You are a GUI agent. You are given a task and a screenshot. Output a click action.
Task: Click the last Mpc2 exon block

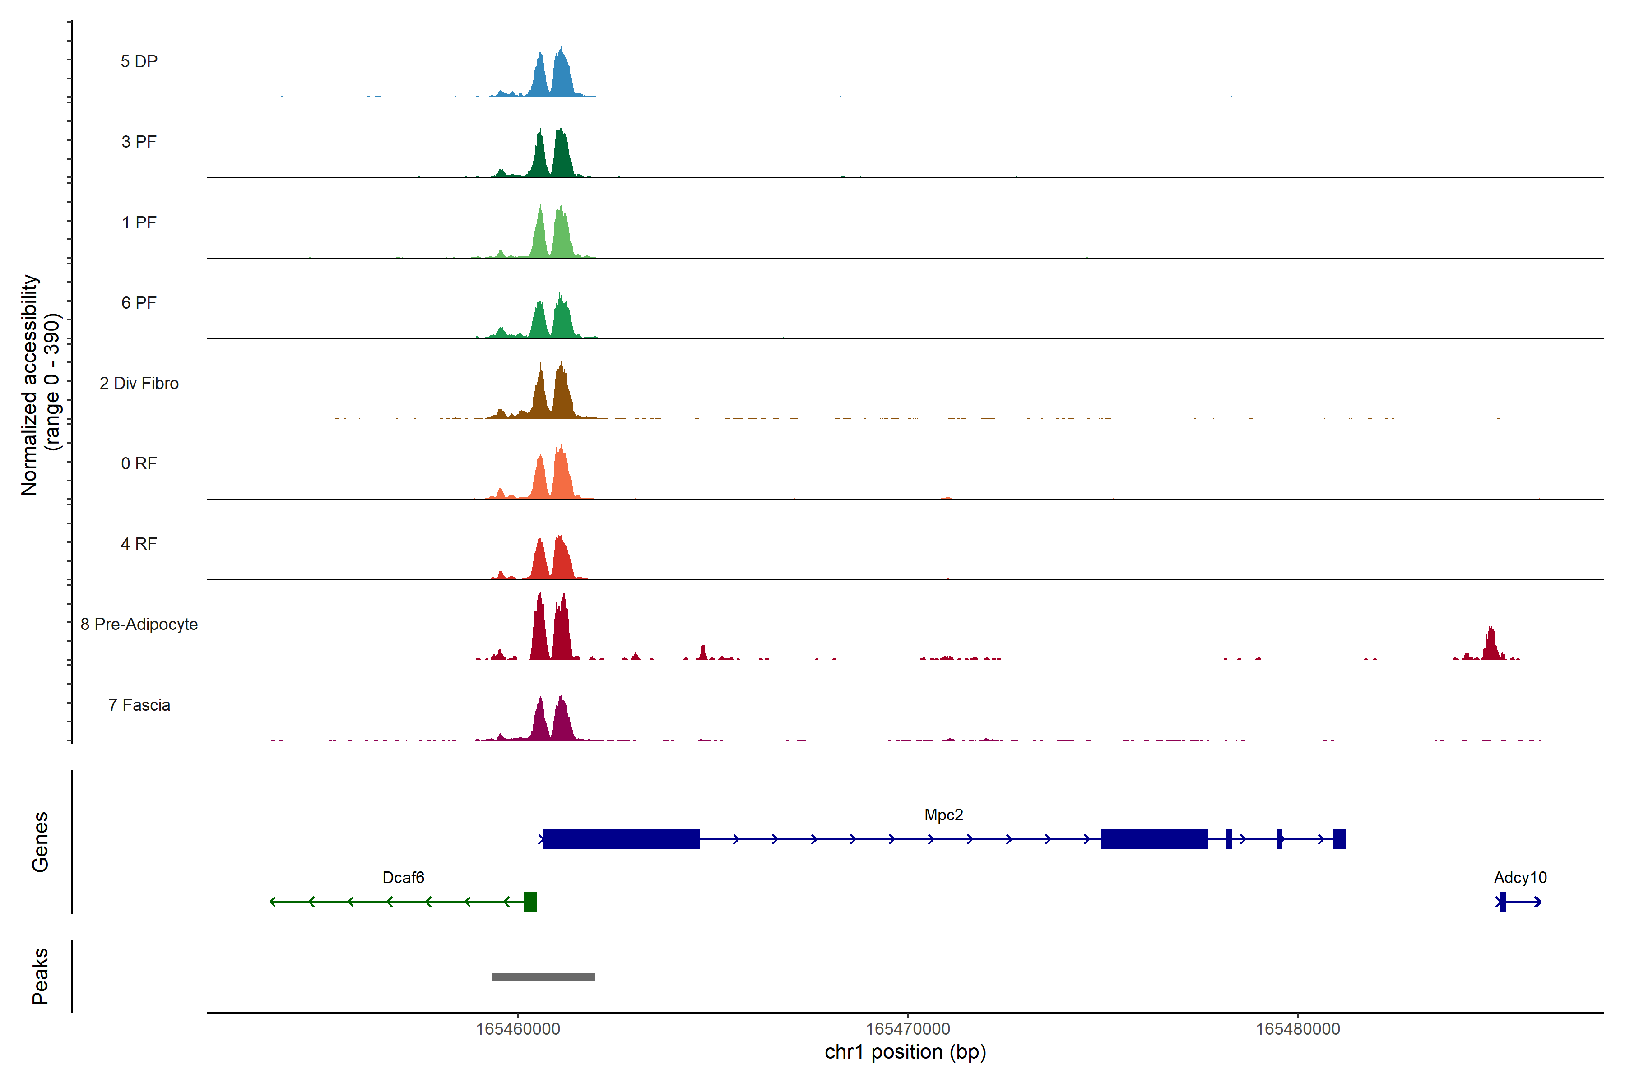coord(1339,838)
